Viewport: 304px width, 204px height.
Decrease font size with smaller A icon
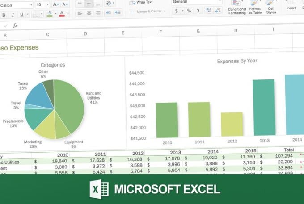(65, 4)
